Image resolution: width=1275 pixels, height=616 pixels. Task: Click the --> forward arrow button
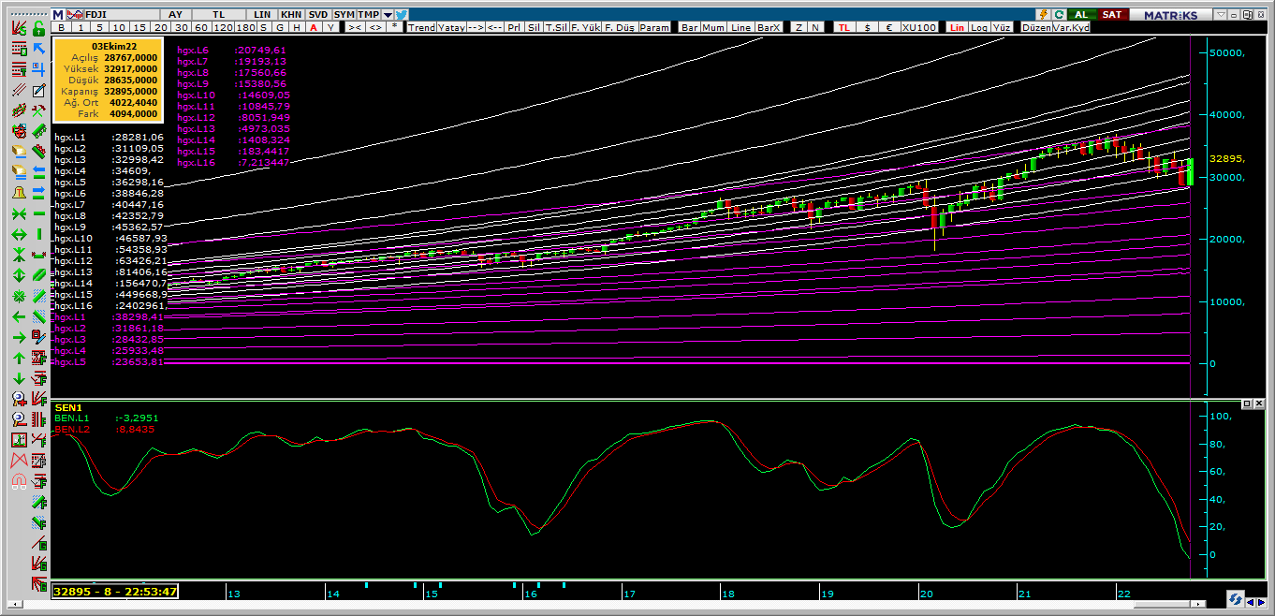(476, 27)
